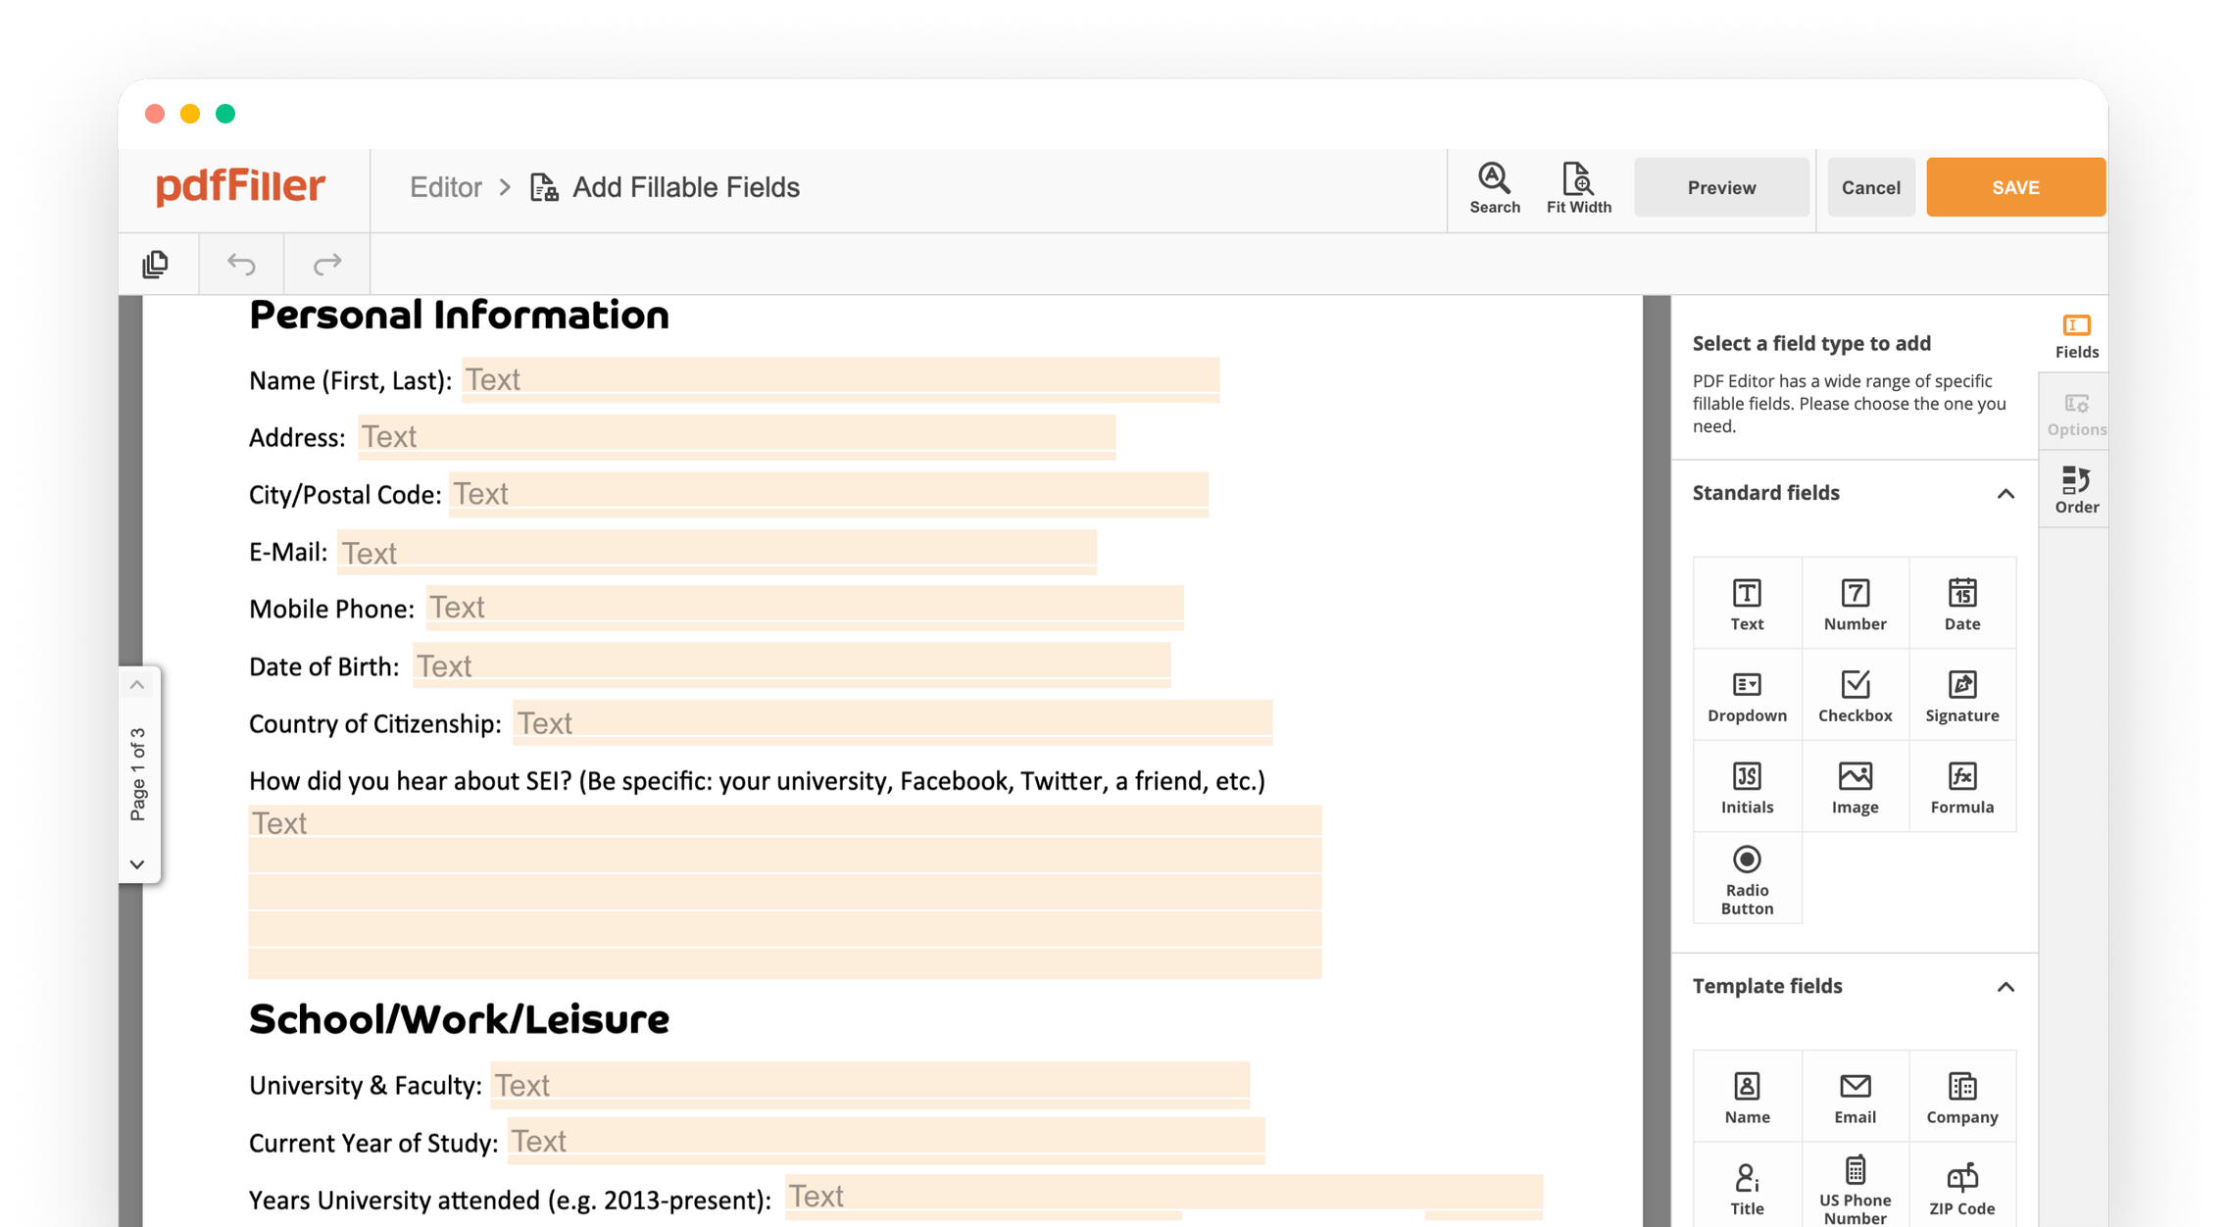Click the City/Postal Code text field
The height and width of the screenshot is (1227, 2228).
pos(828,494)
